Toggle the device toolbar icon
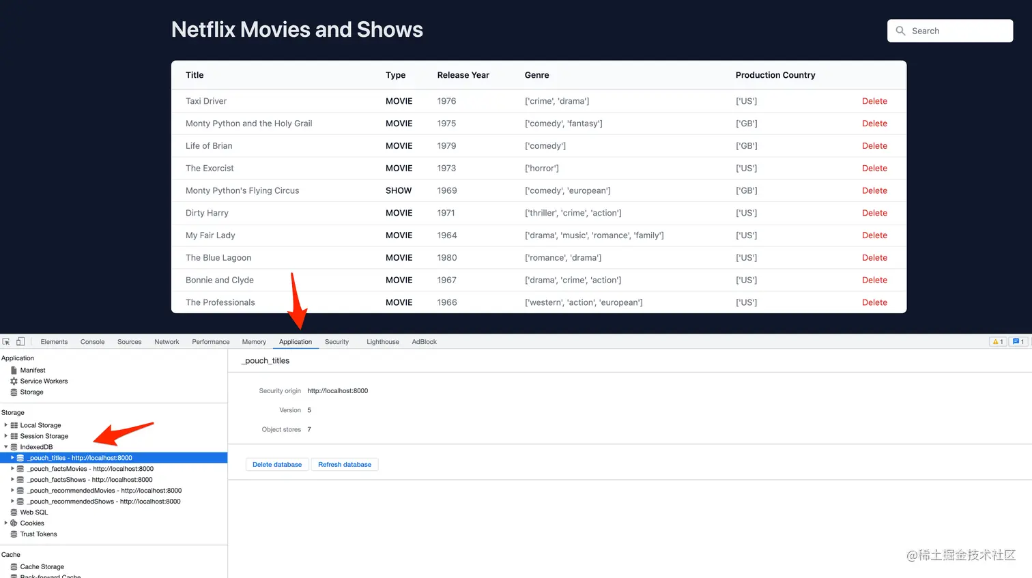 click(x=20, y=341)
